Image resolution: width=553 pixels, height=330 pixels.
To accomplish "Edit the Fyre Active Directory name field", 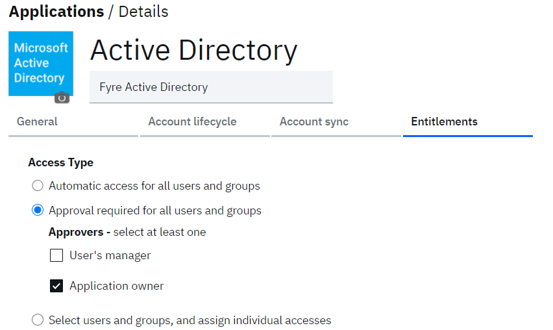I will pos(211,87).
